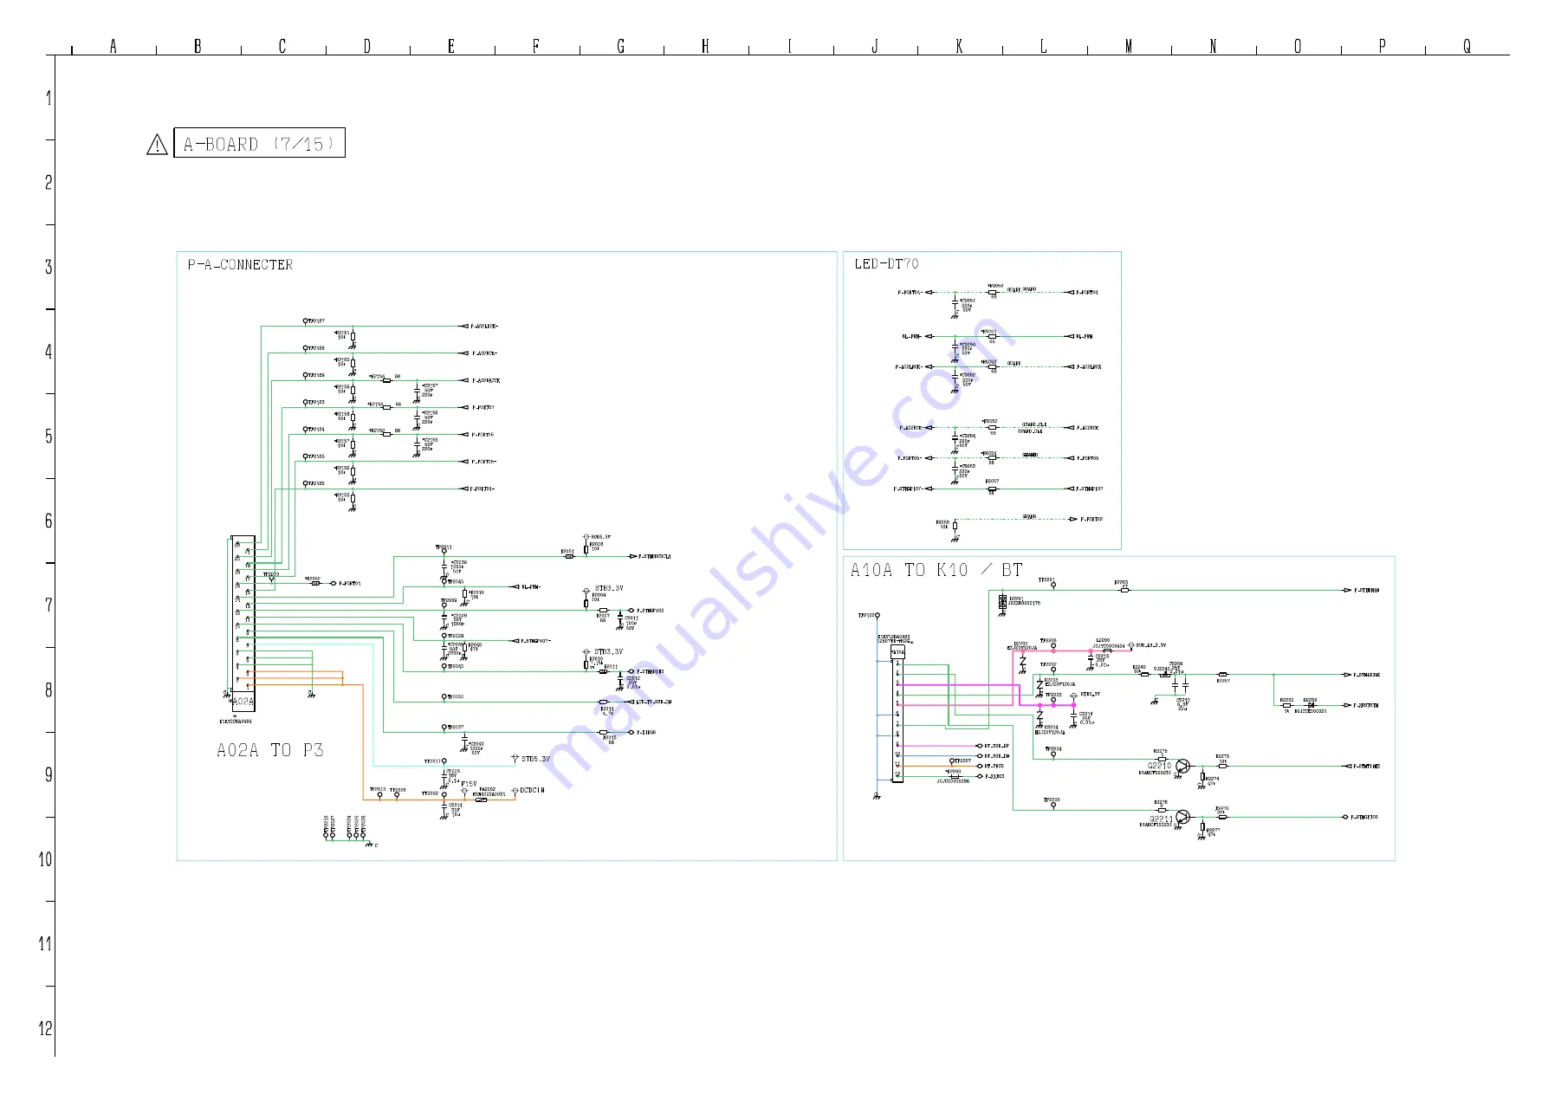Select the P-A_CONNECTER section heading

[x=240, y=264]
